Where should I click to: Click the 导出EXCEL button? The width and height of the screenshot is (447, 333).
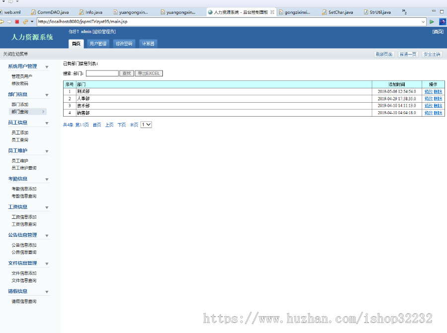tap(149, 73)
